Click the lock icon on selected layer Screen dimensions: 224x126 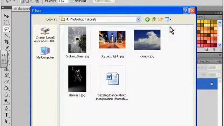(x=212, y=84)
